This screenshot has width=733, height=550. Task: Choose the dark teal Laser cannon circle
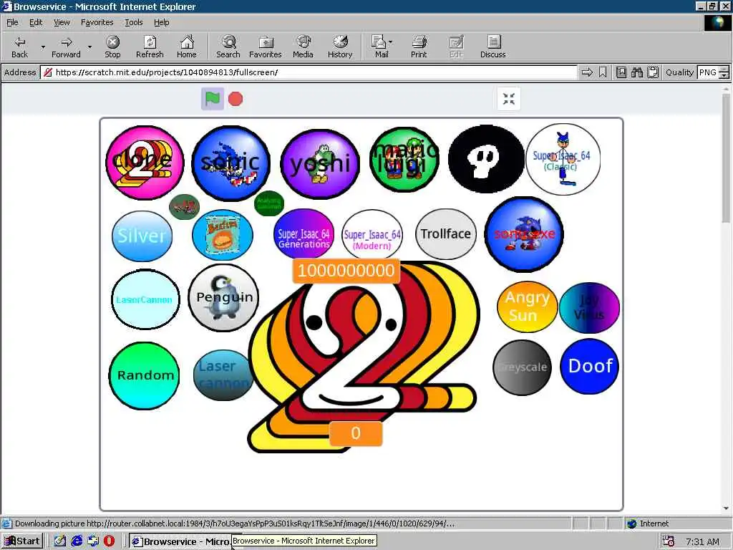pyautogui.click(x=223, y=375)
